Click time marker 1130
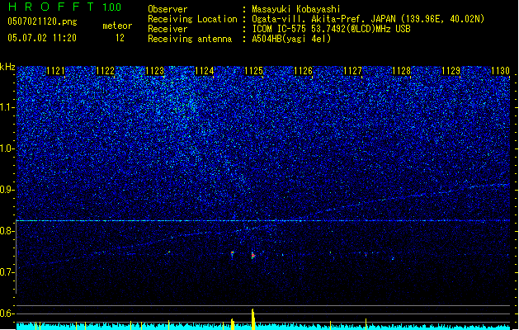 (x=501, y=71)
